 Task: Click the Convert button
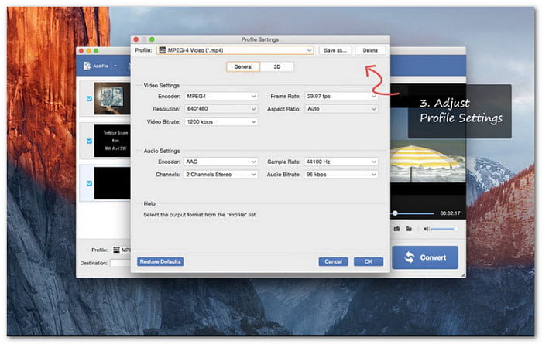[x=425, y=257]
